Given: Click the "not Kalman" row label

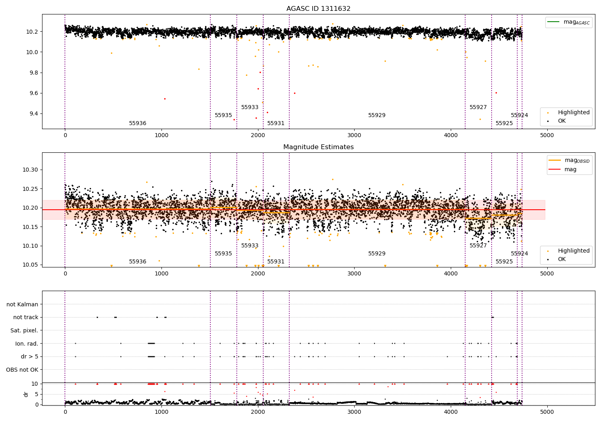Looking at the screenshot, I should (22, 304).
